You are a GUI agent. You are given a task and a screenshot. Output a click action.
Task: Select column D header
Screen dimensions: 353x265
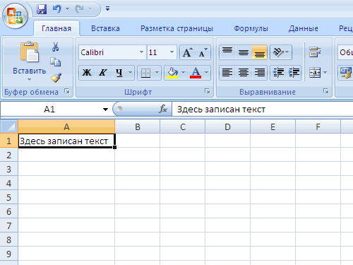click(x=227, y=126)
